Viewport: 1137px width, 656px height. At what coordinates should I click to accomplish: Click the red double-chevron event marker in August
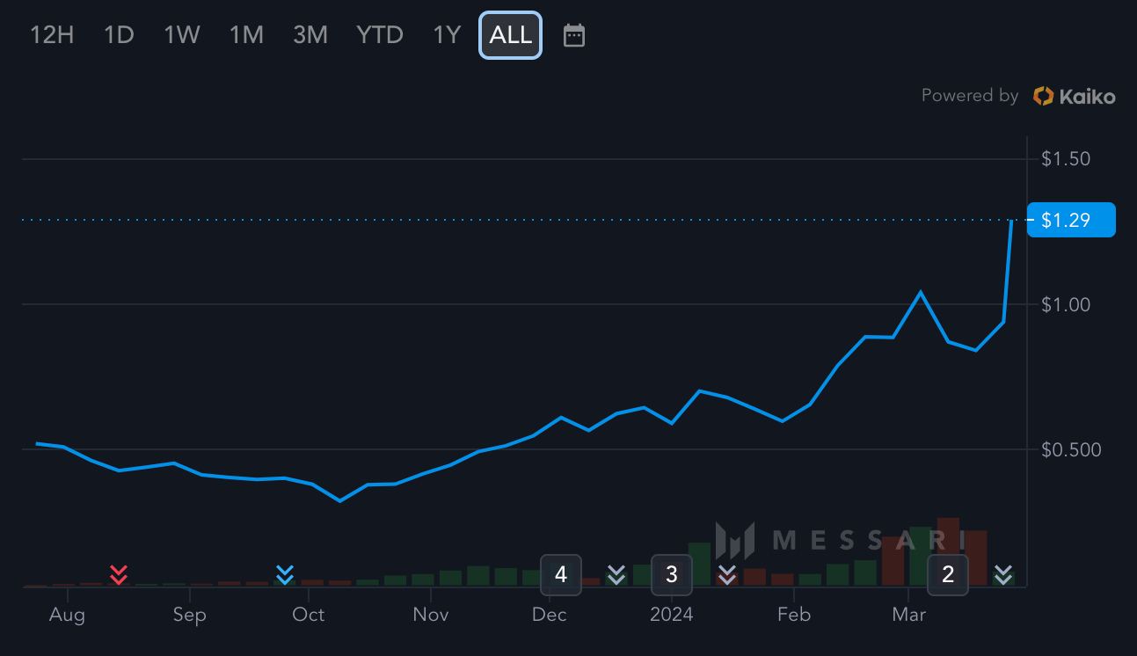pos(120,575)
